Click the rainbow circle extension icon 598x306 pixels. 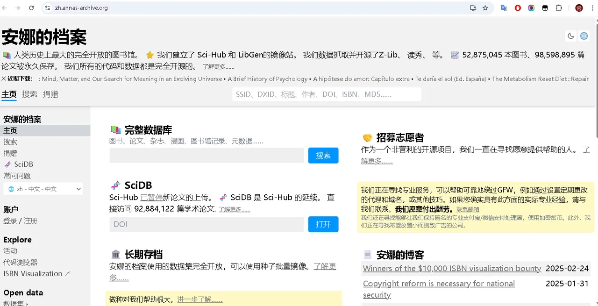[531, 8]
